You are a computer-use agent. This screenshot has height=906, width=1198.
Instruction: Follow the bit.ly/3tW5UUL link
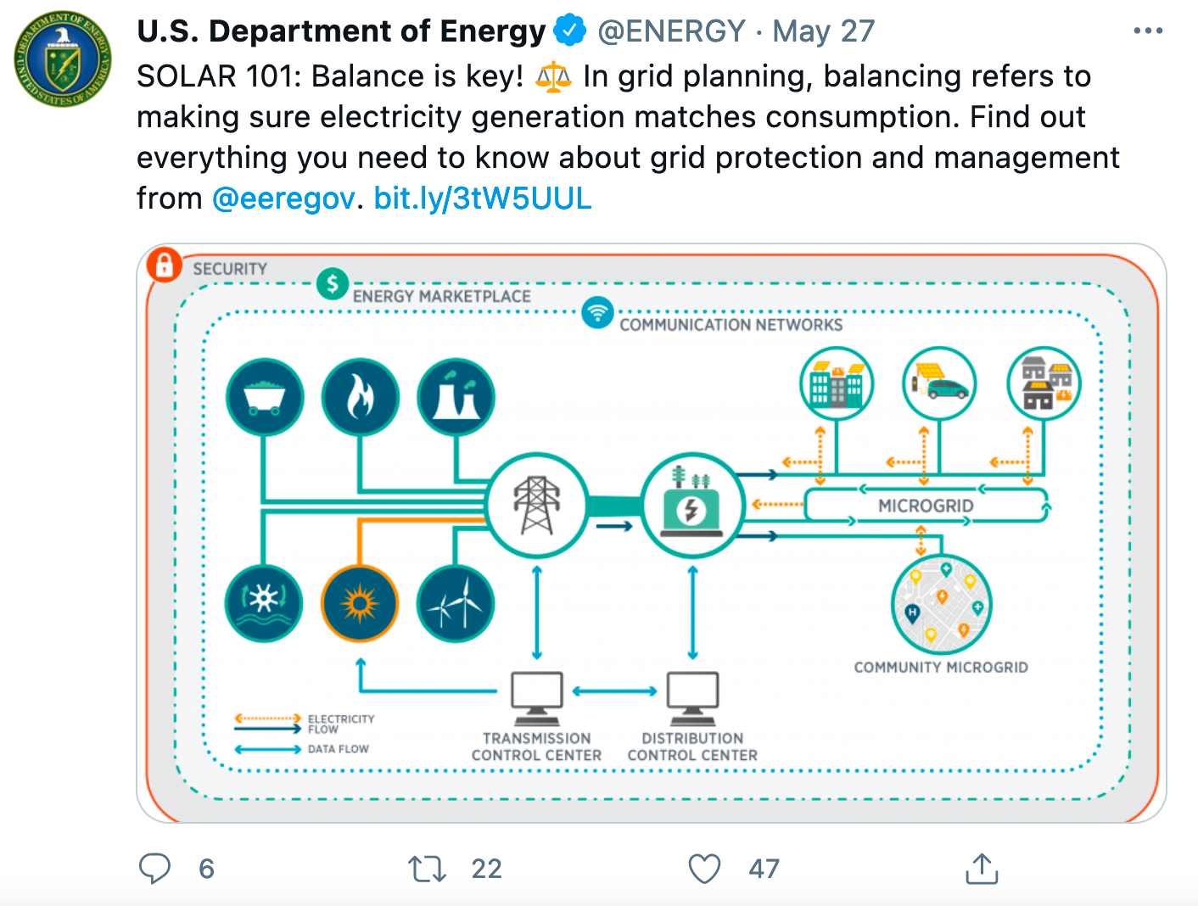pos(482,199)
